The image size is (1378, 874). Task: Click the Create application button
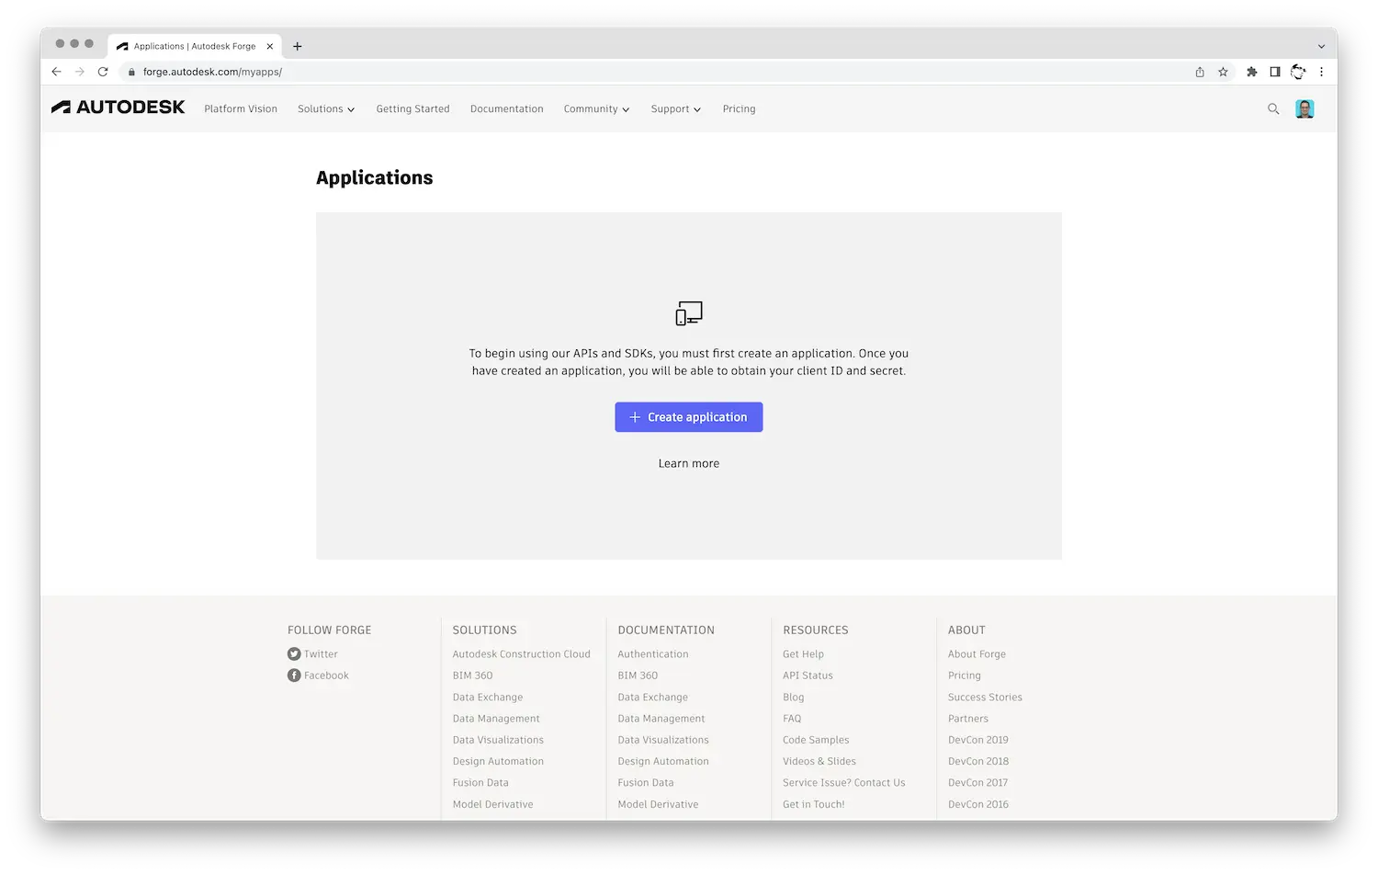tap(689, 417)
